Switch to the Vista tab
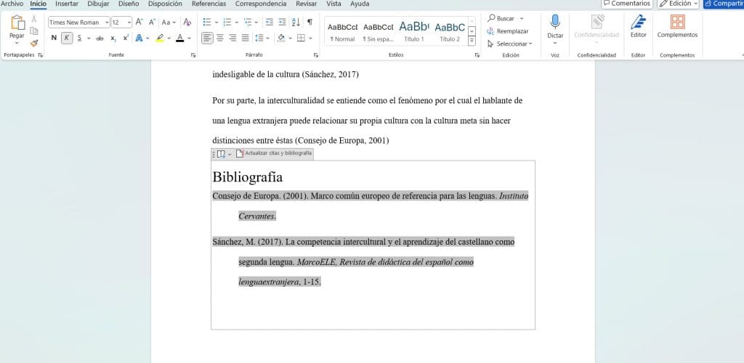 click(x=333, y=4)
